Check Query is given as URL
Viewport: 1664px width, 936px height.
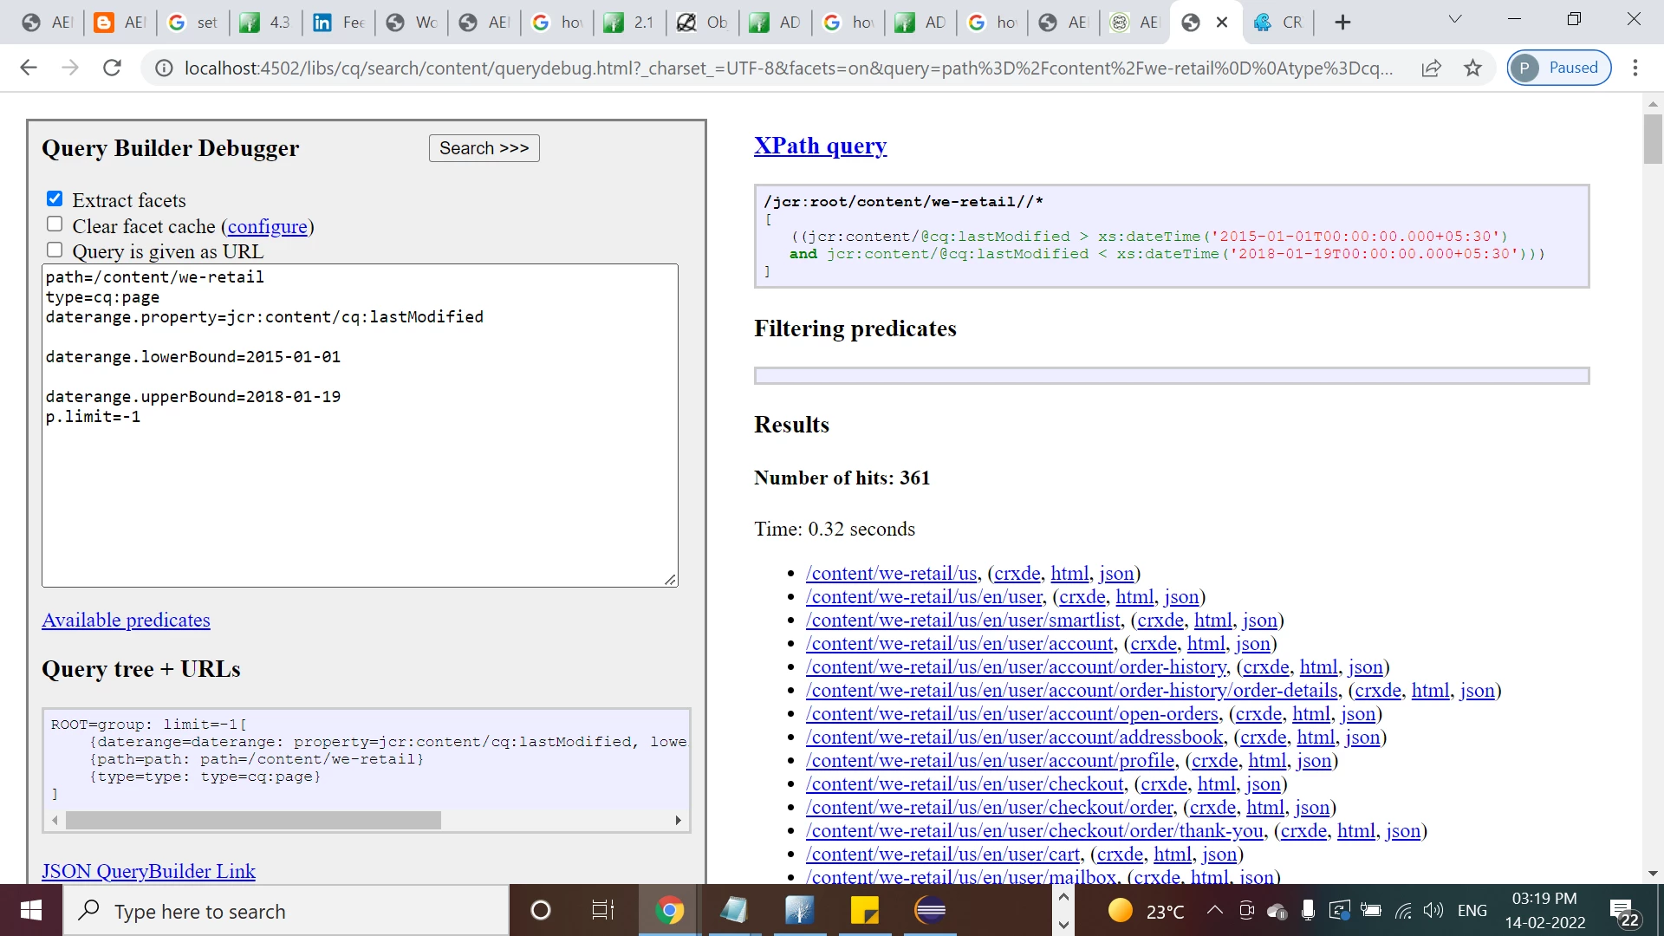55,250
